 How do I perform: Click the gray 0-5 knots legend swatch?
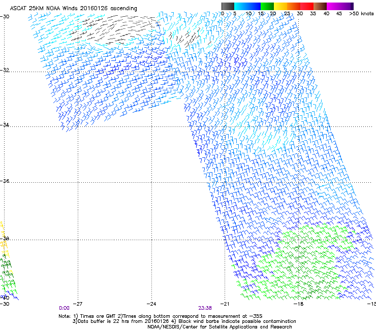tap(228, 6)
